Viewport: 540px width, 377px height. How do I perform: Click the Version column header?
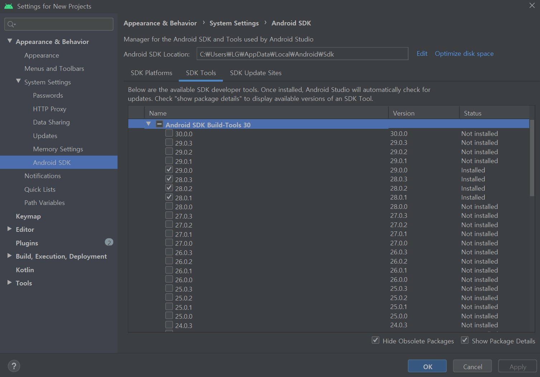(x=424, y=113)
